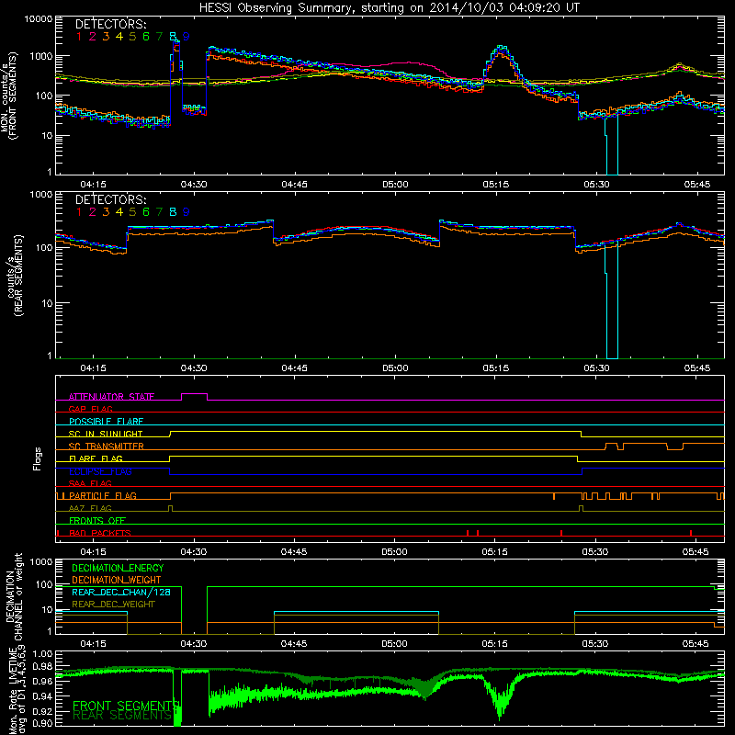Click the POSSIBLE FLARE flag label
Viewport: 735px width, 735px height.
coord(106,422)
